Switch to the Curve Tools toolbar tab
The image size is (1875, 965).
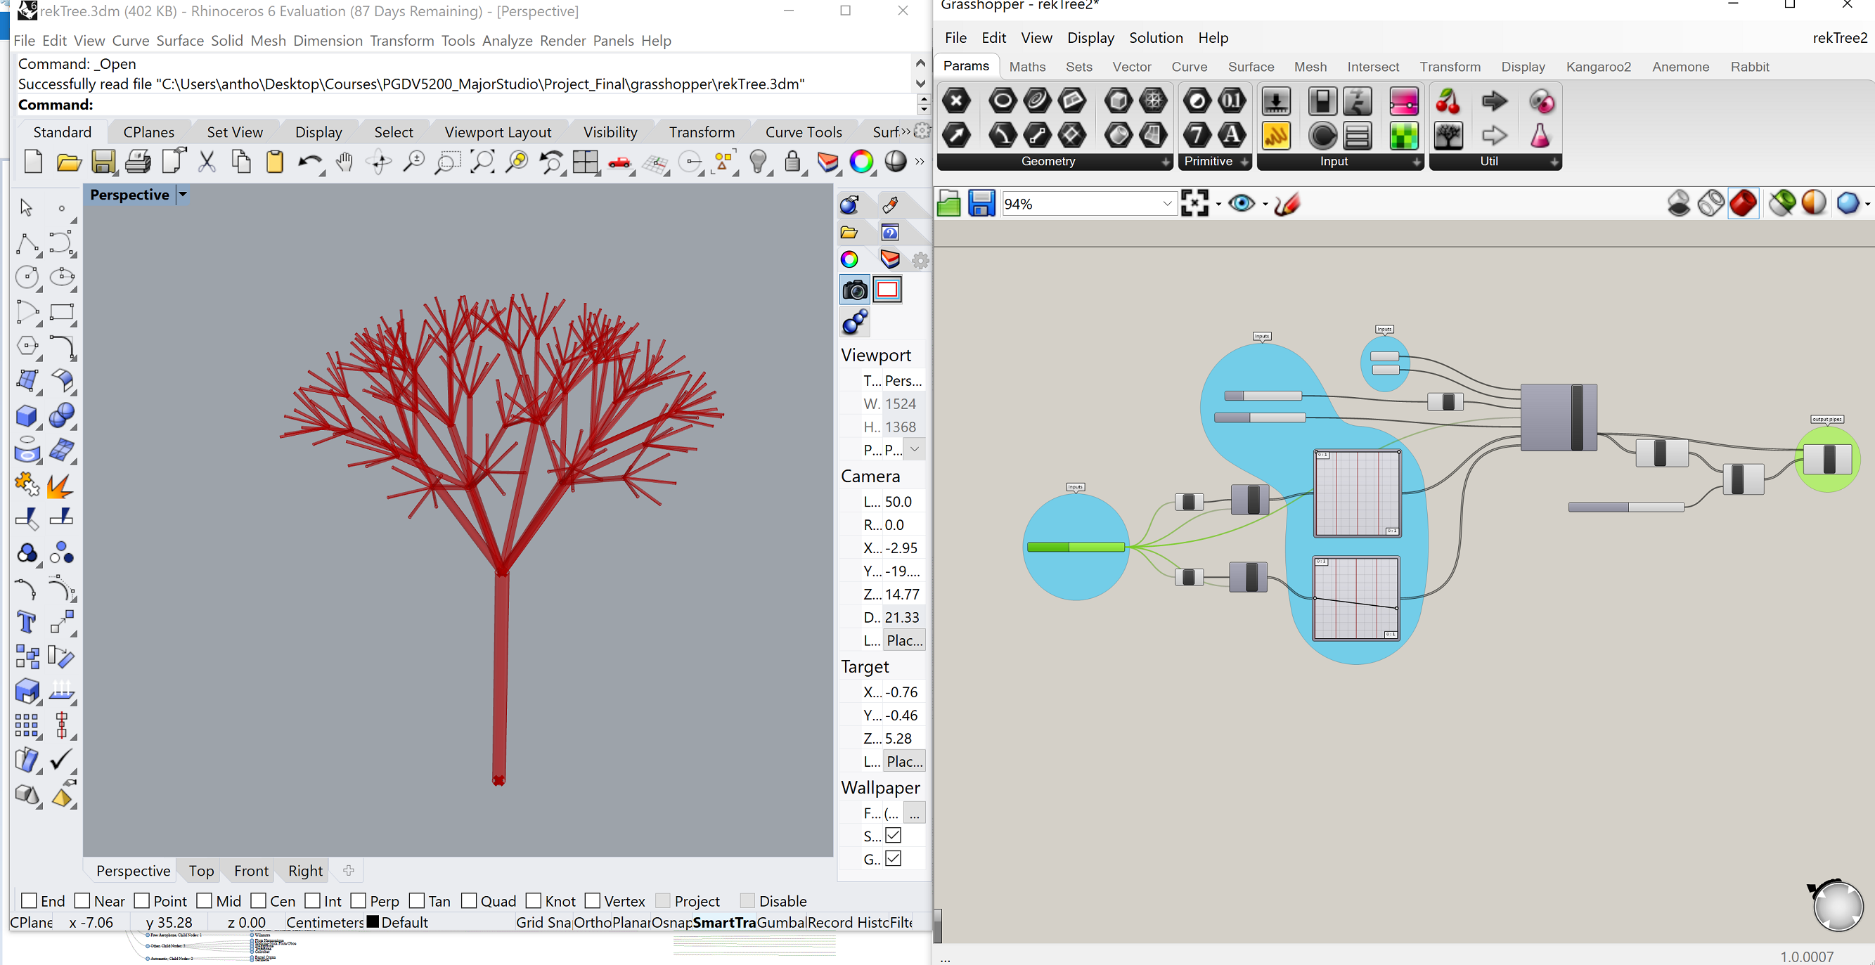point(804,131)
